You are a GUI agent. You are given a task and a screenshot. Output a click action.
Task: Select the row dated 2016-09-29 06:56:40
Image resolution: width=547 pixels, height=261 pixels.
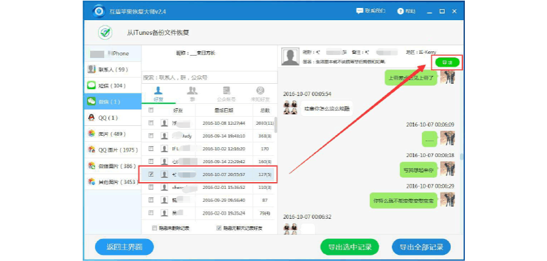coord(208,200)
